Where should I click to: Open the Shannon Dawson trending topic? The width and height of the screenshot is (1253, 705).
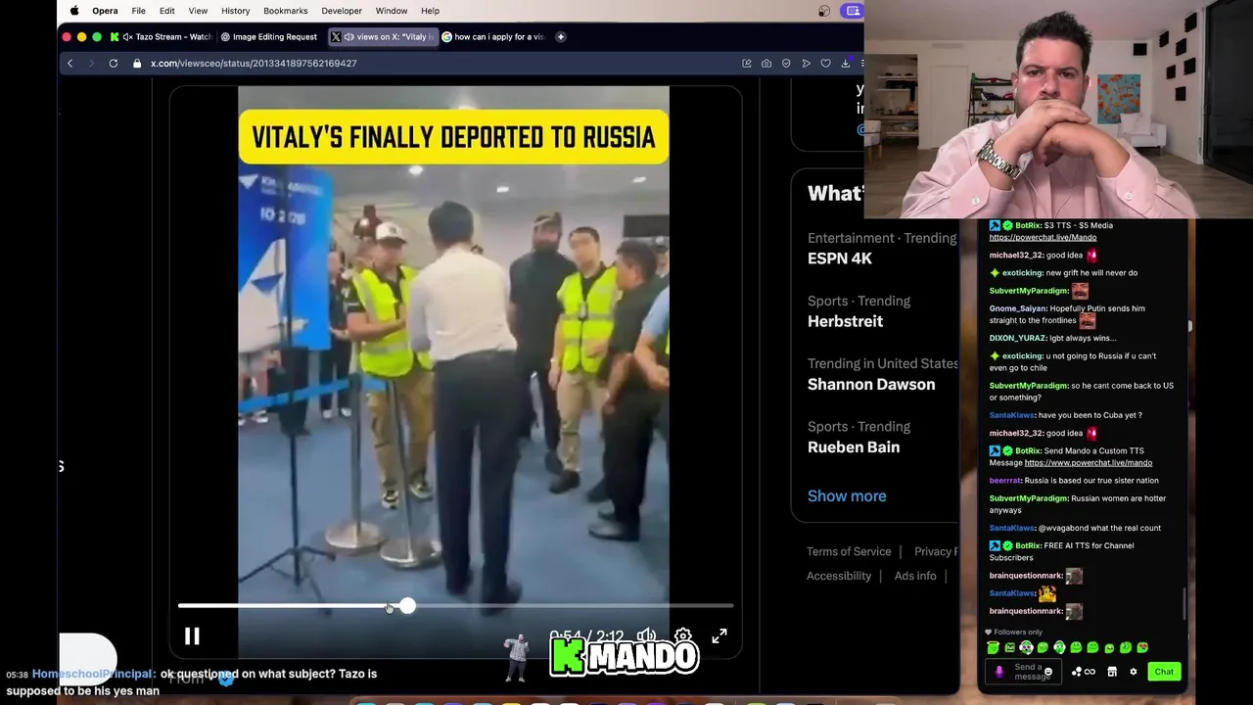tap(871, 384)
